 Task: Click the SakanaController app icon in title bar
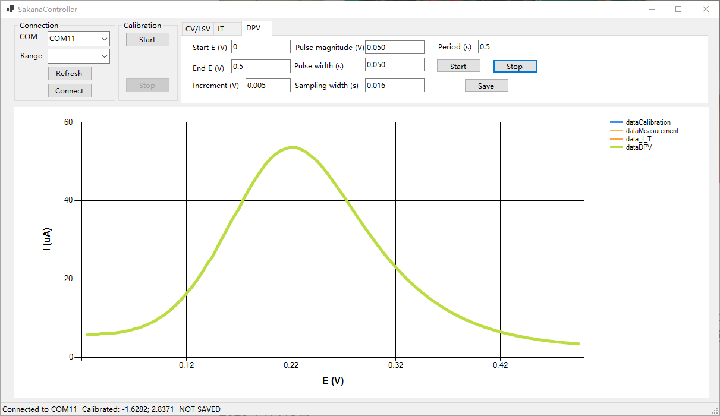10,10
